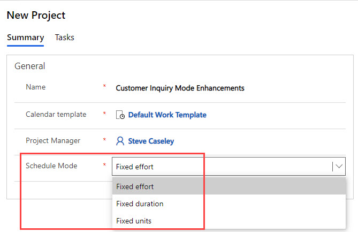Click the Schedule Mode field label
The width and height of the screenshot is (358, 232).
(x=51, y=166)
